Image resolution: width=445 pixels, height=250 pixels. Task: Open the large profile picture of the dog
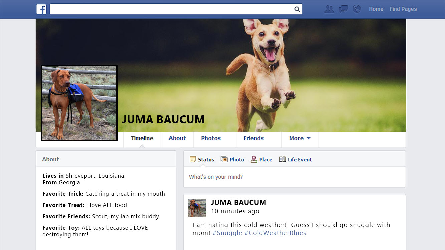click(79, 103)
